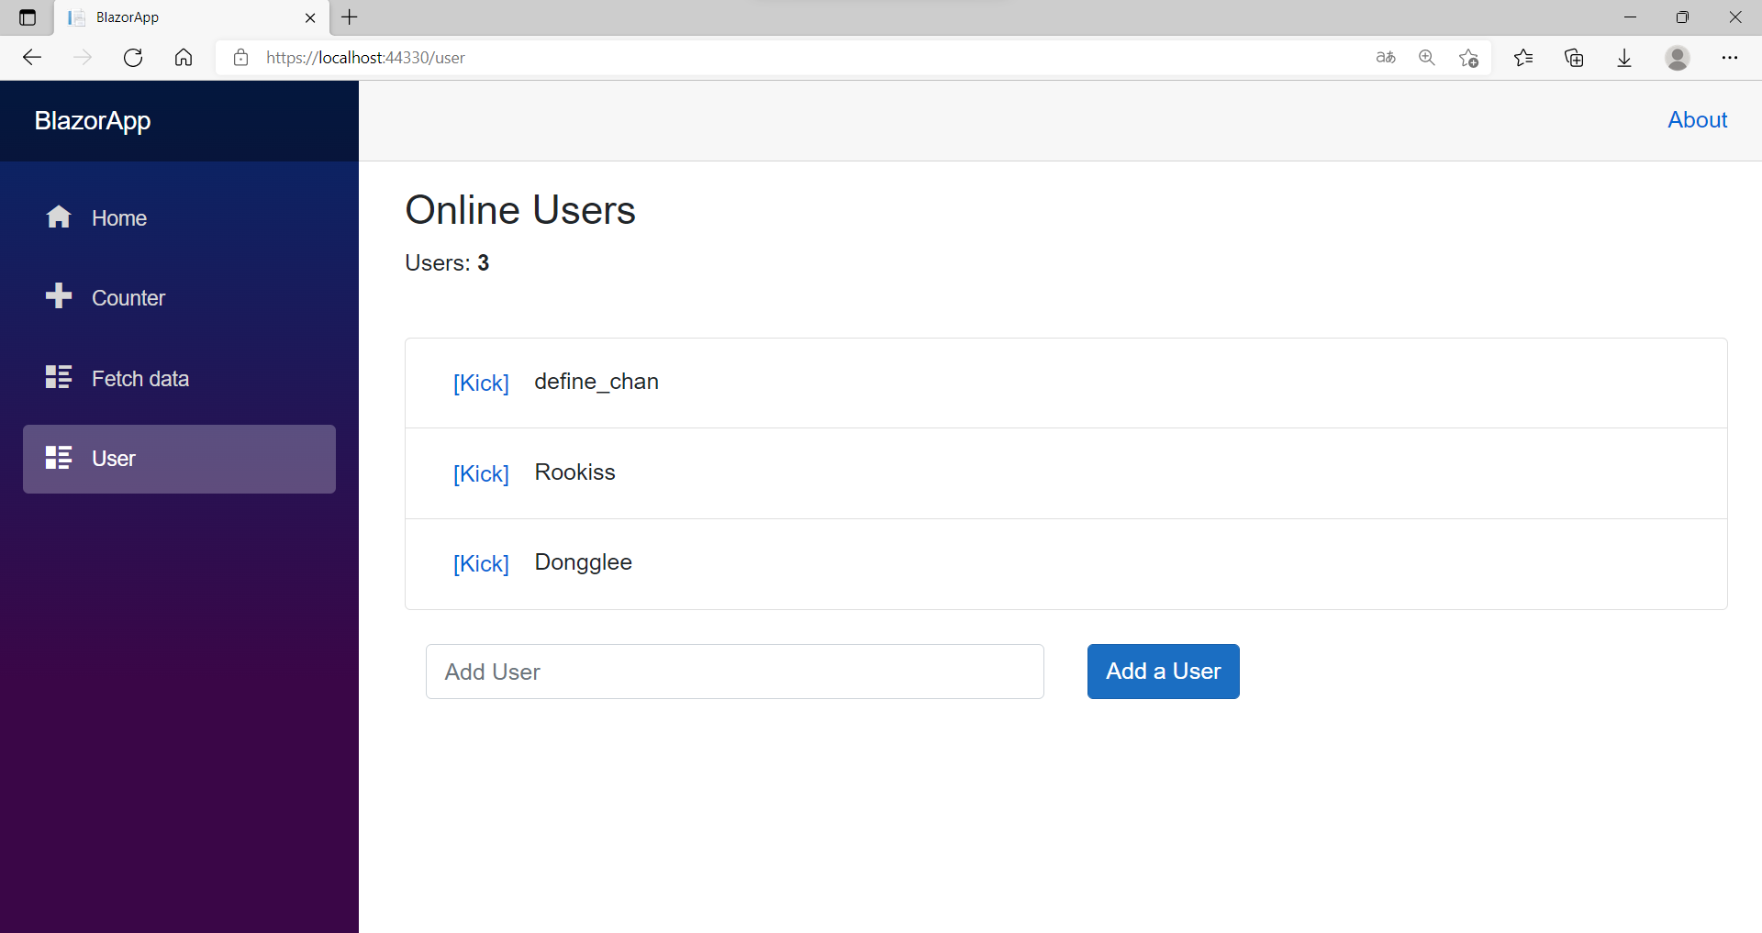Open the About link
The image size is (1762, 933).
click(1697, 119)
